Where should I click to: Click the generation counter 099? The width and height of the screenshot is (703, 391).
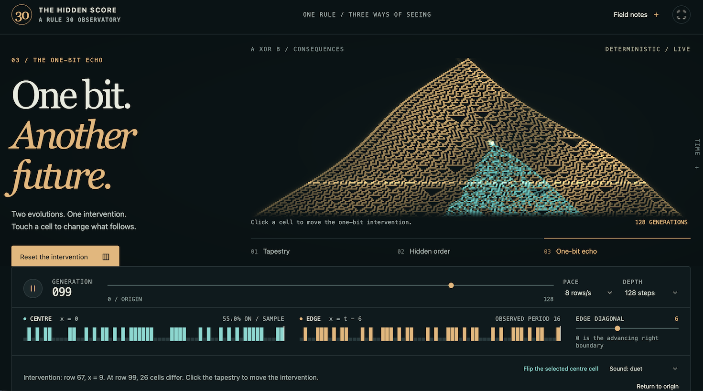pos(62,292)
